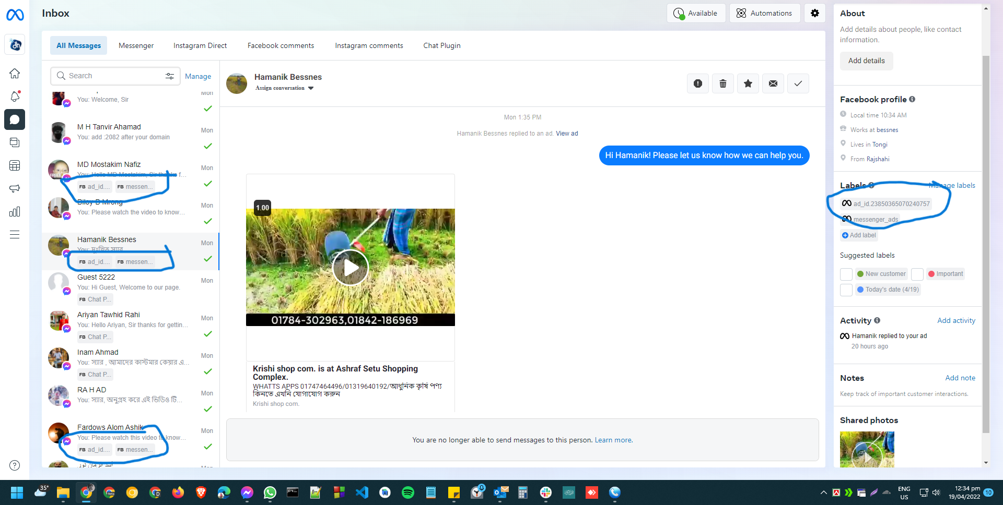The height and width of the screenshot is (505, 1003).
Task: Move conversation to spam with exclamation icon
Action: tap(697, 83)
